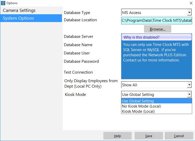Click the Test Connection label
Viewport: 195px width, 141px height.
78,72
